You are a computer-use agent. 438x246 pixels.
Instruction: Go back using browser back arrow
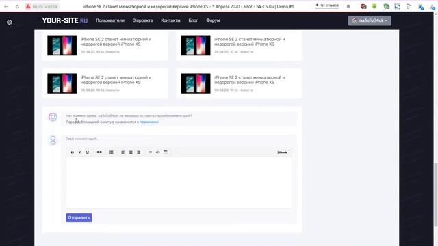pos(6,6)
